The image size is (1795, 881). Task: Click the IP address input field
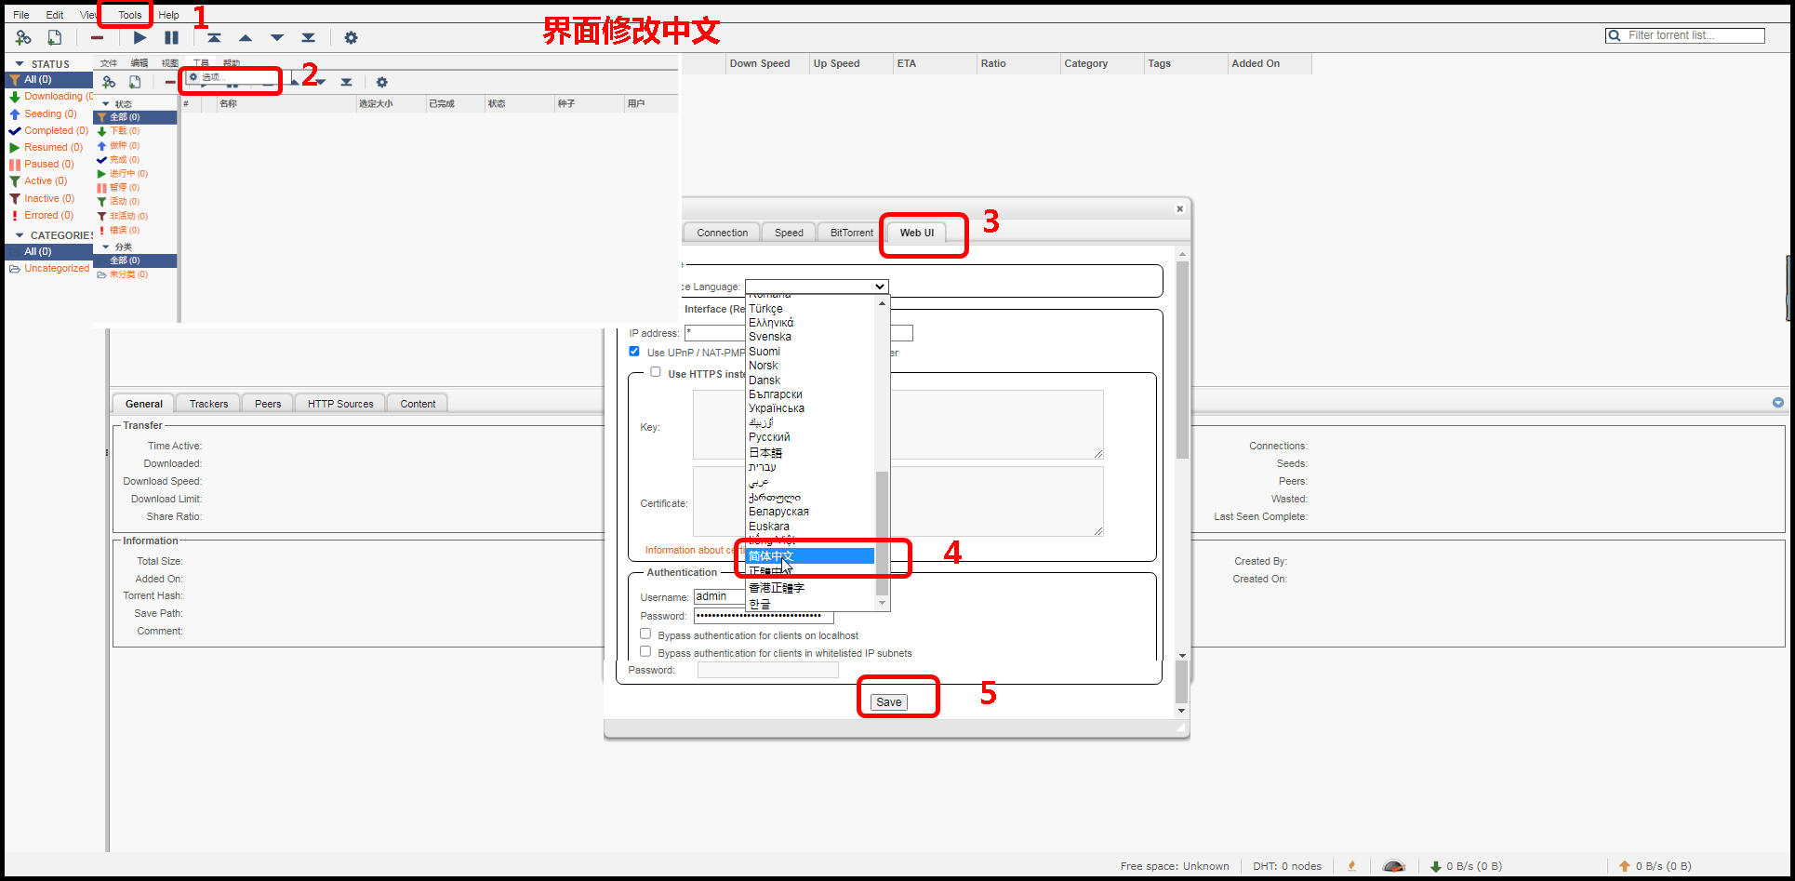tap(715, 333)
